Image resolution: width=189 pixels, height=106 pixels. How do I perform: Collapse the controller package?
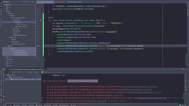(x=12, y=20)
